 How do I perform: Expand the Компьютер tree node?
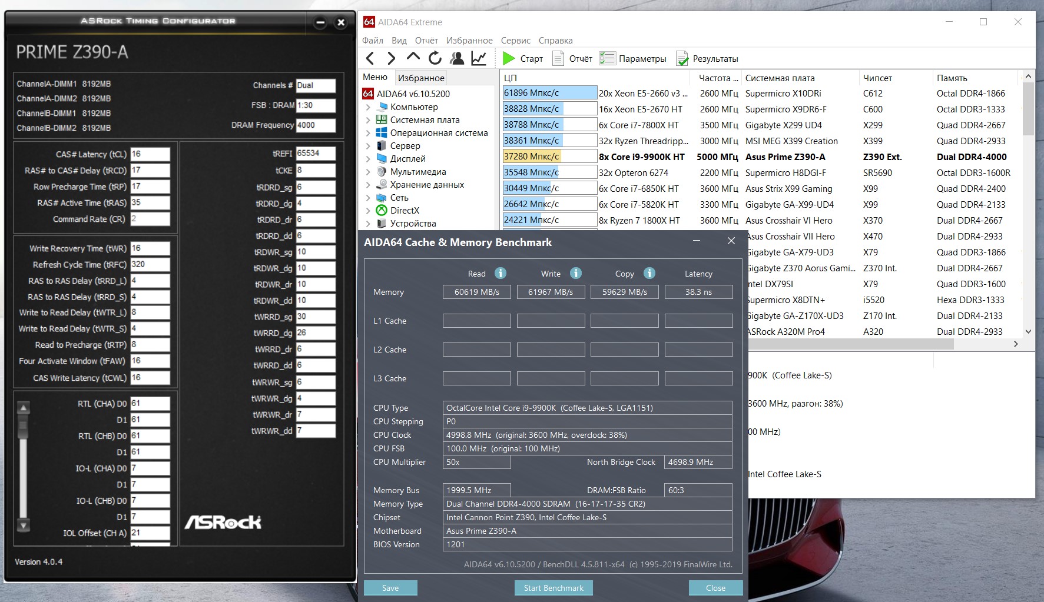click(x=368, y=107)
